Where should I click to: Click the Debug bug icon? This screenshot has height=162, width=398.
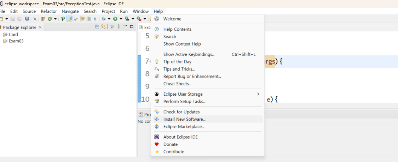(103, 19)
